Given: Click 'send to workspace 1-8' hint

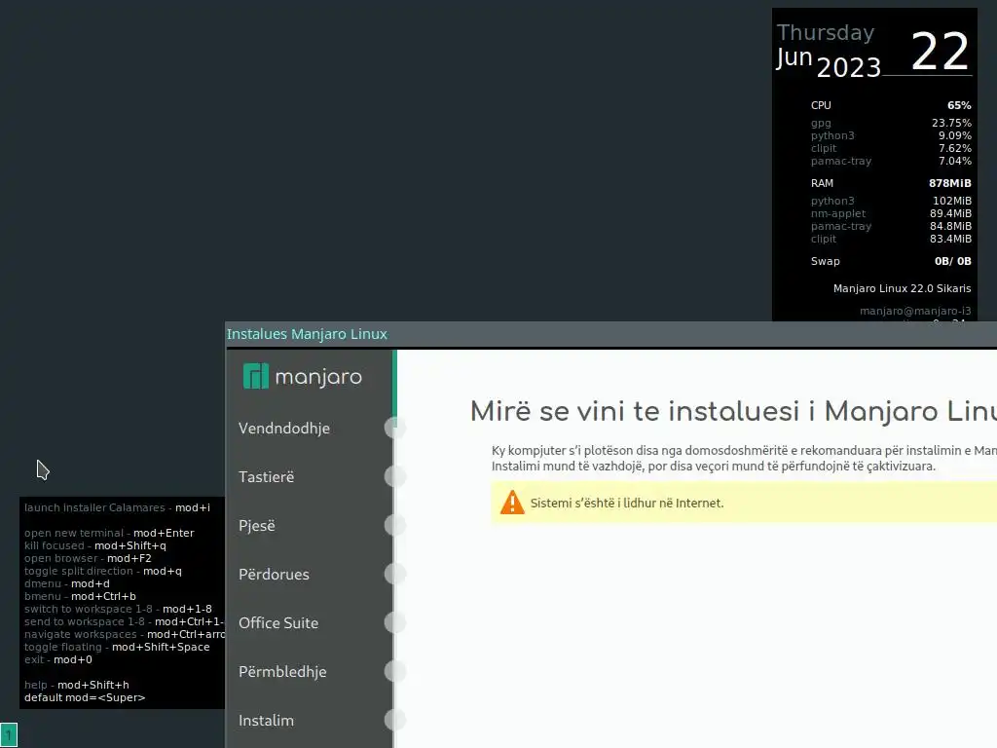Looking at the screenshot, I should (125, 622).
